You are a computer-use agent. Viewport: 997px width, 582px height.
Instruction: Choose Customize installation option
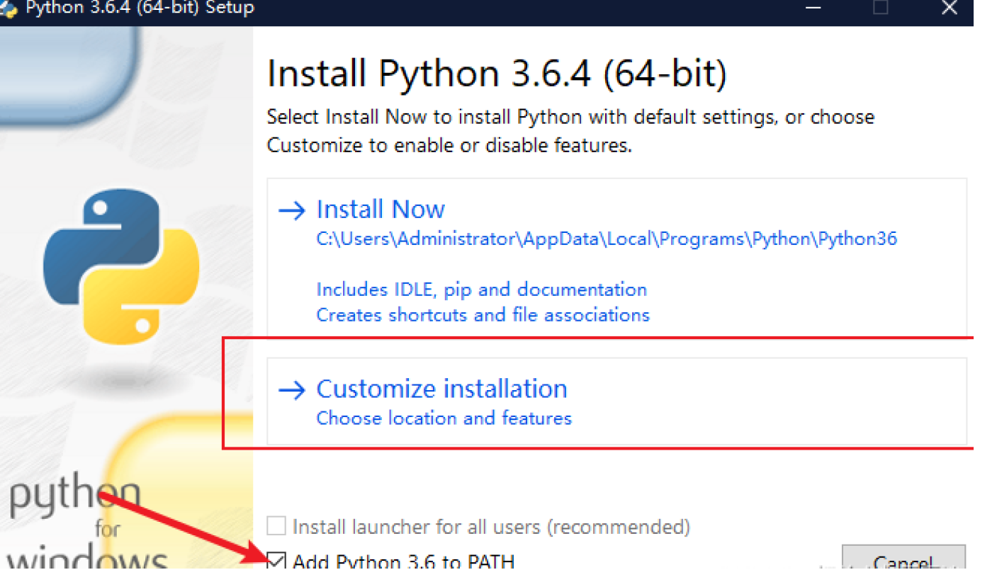616,401
